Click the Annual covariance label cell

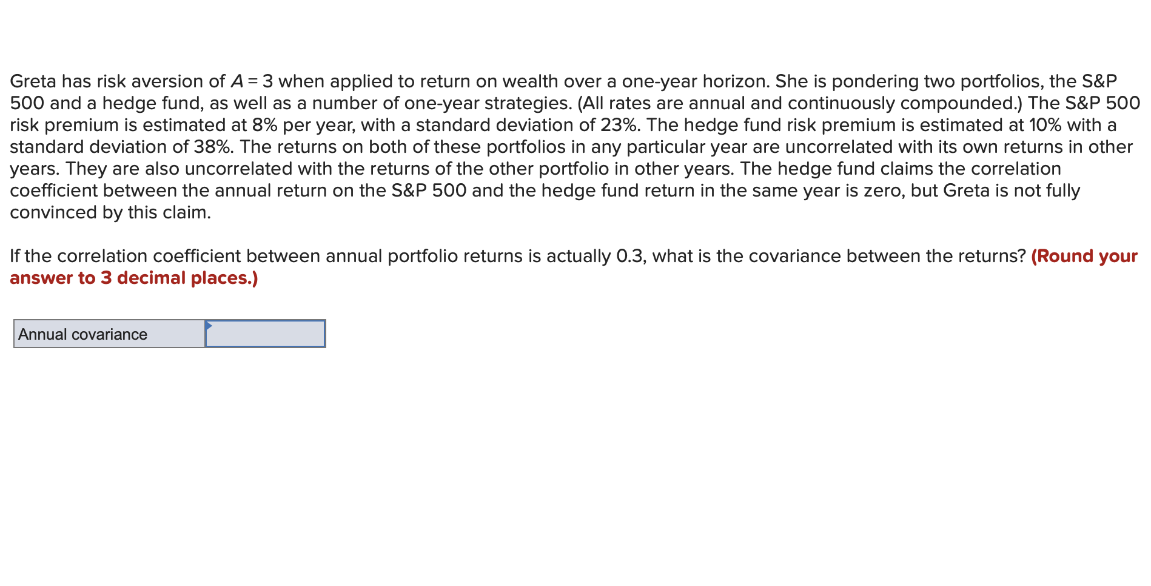tap(108, 333)
